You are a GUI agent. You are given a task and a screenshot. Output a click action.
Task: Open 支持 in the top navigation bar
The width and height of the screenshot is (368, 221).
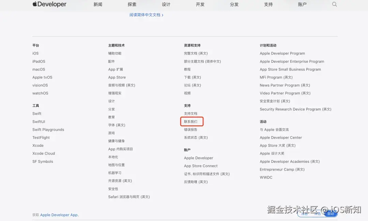point(268,4)
